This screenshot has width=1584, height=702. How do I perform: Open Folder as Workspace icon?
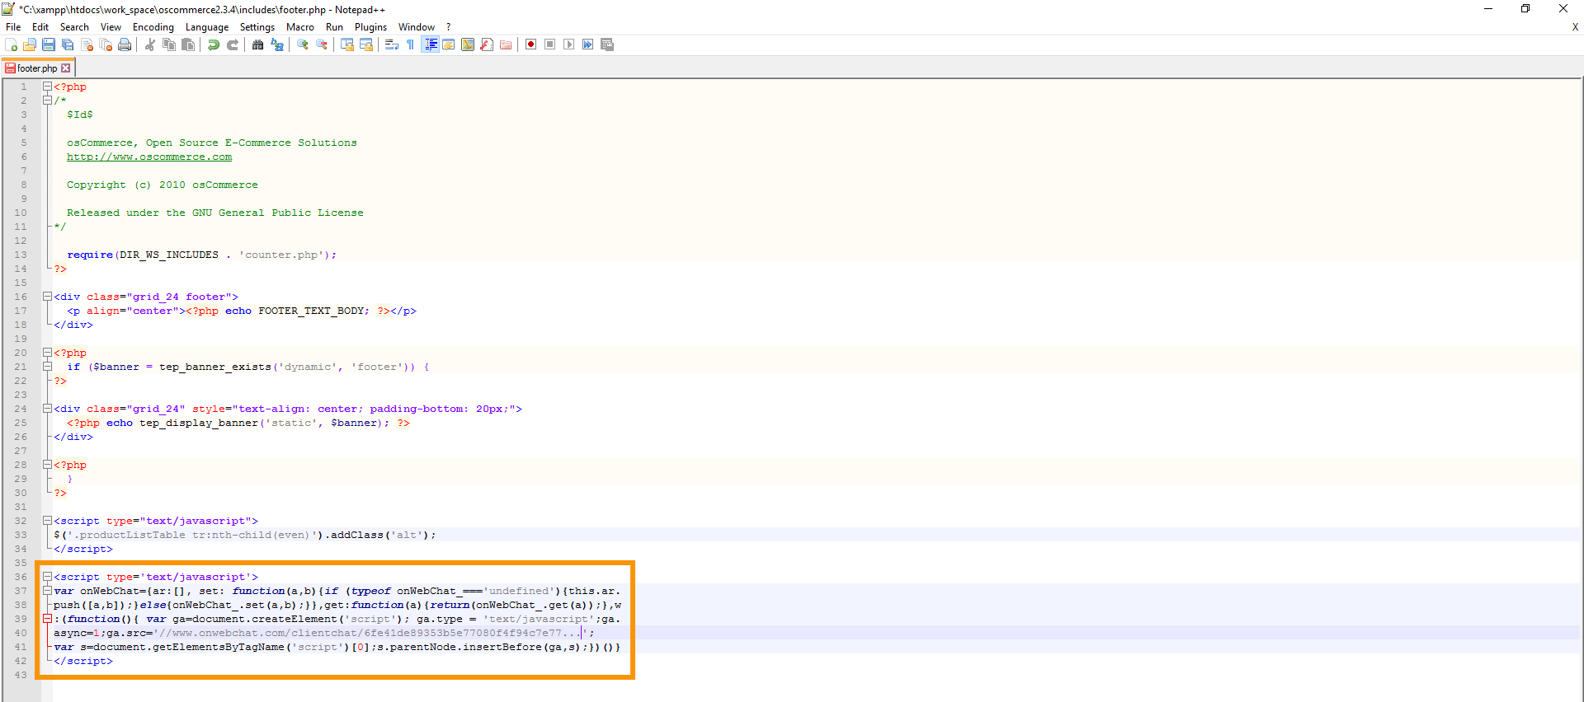coord(506,44)
